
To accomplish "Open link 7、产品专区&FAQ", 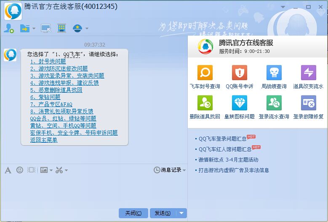I will [x=51, y=104].
